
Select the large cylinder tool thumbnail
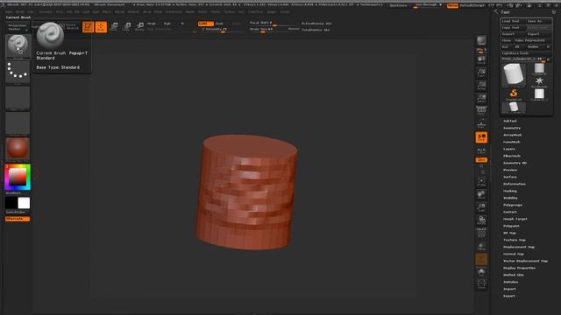tap(514, 75)
